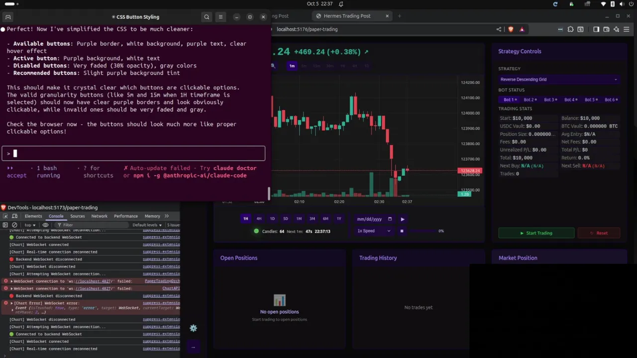Viewport: 637px width, 358px height.
Task: Click the settings gear icon beside DevTools
Action: [193, 328]
